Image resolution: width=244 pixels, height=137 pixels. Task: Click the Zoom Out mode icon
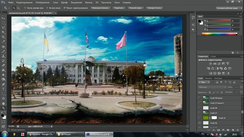18,8
